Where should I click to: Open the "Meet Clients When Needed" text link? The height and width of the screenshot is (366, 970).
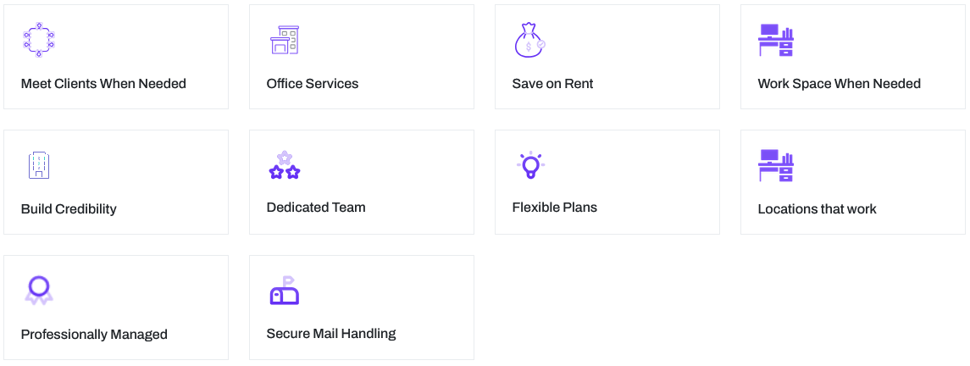103,84
